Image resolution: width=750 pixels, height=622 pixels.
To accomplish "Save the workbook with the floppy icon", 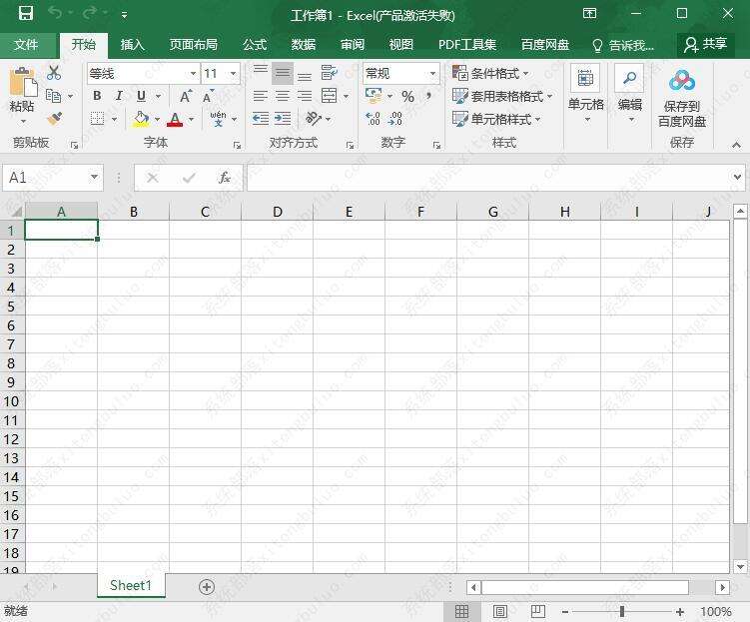I will pos(26,13).
